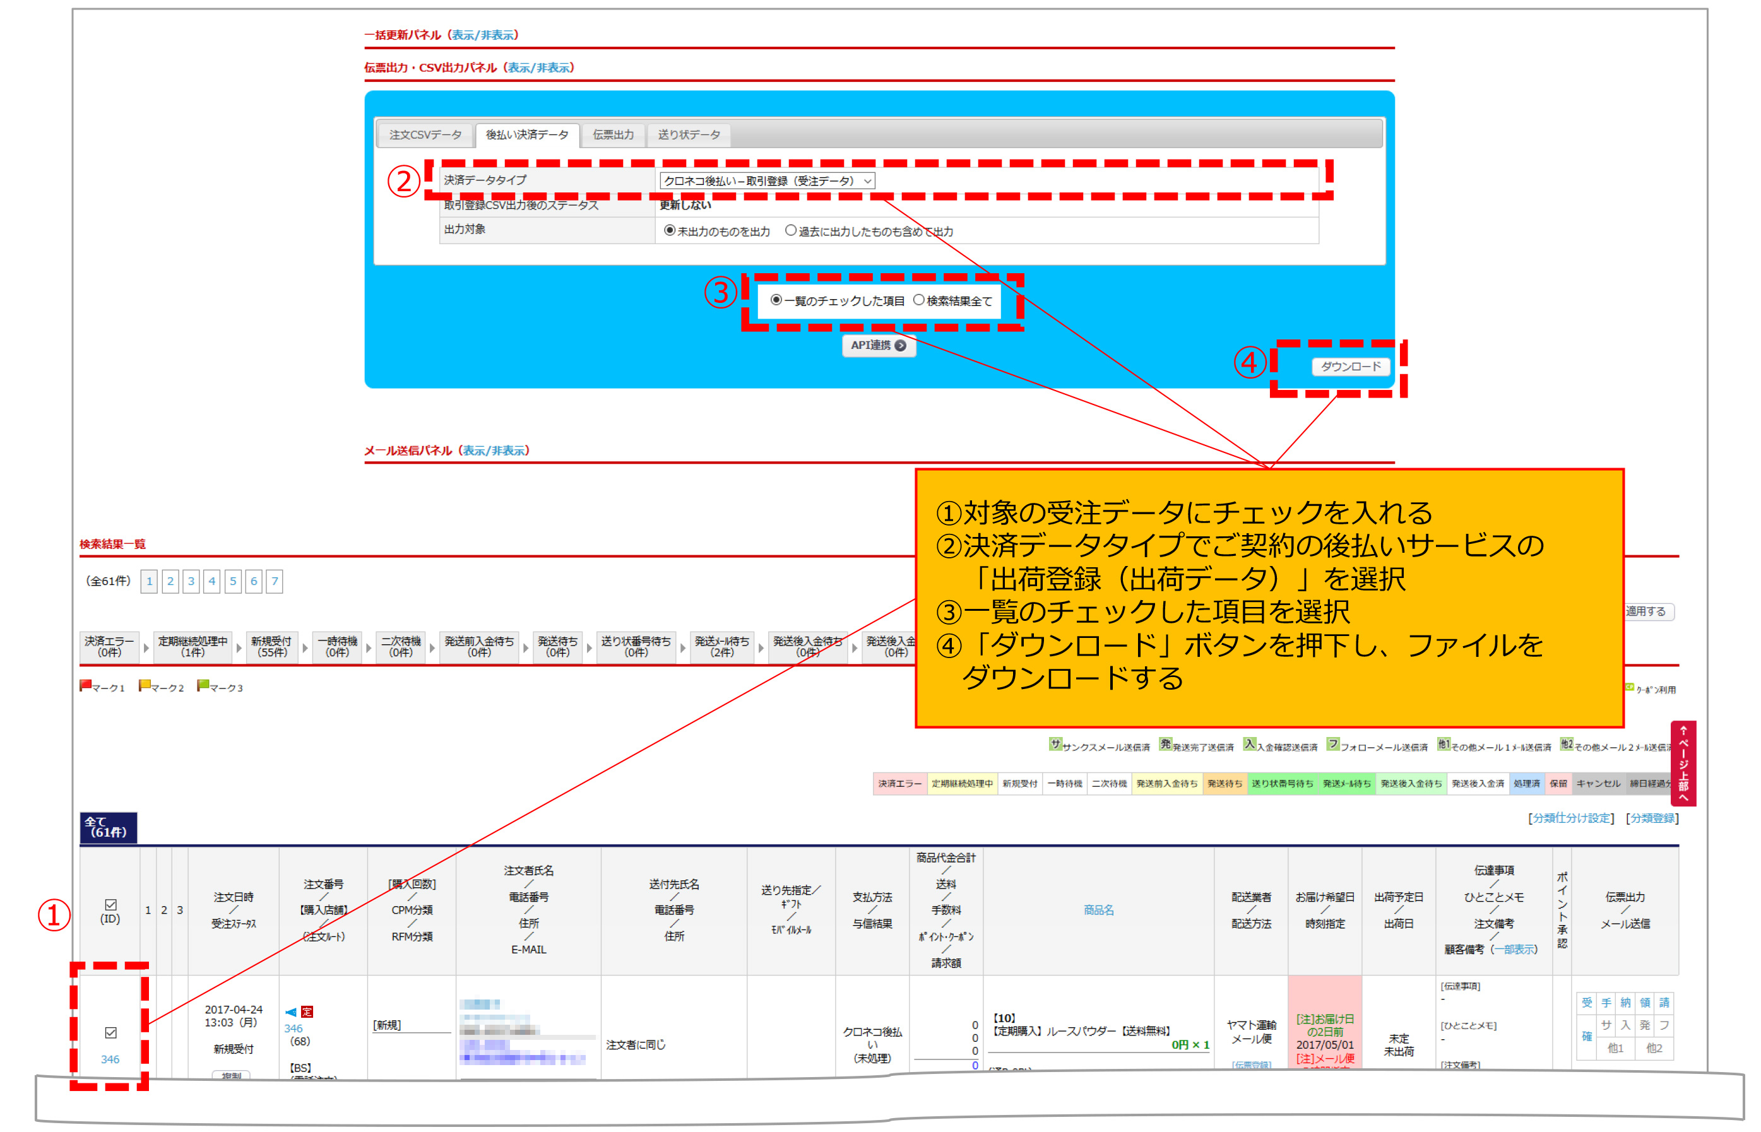The width and height of the screenshot is (1761, 1132).
Task: Click the green マーク3 flag icon
Action: (203, 686)
